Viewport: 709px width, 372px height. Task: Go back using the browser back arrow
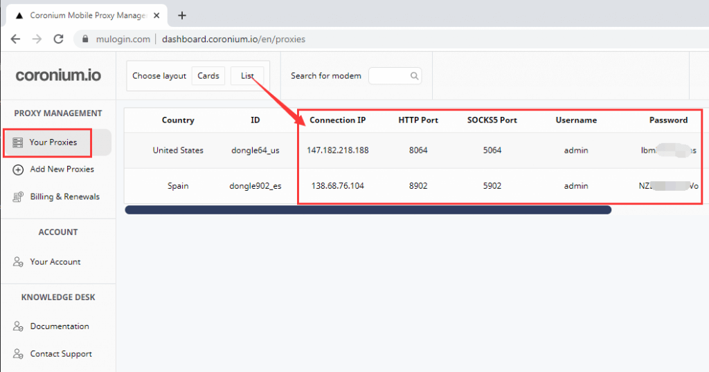tap(15, 39)
